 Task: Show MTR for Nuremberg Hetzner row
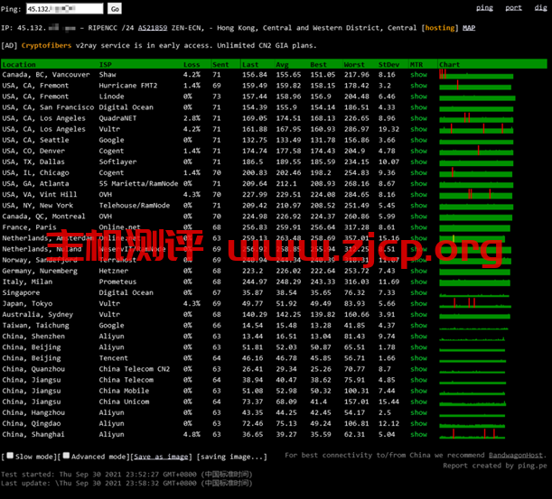418,271
